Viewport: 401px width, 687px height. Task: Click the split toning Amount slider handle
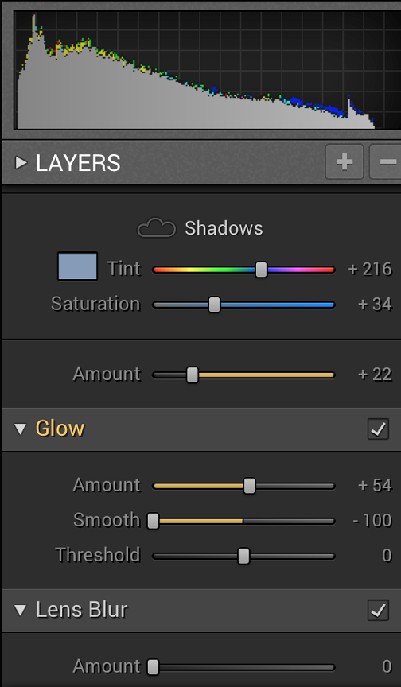(x=193, y=375)
